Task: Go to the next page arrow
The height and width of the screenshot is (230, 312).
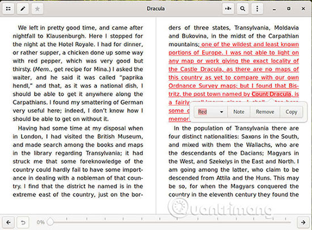Action: [x=303, y=222]
